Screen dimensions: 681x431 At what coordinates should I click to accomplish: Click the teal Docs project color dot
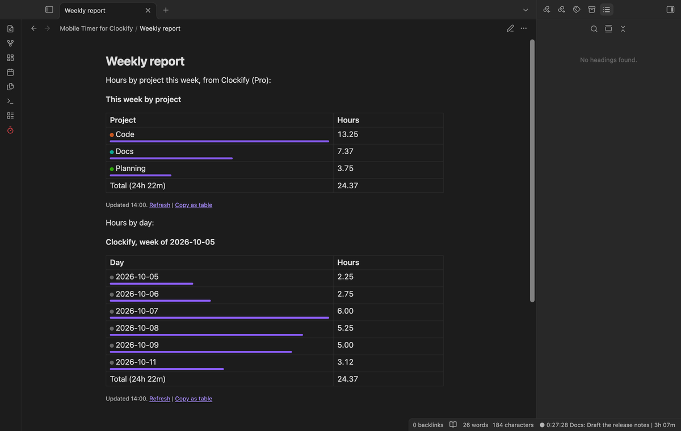pyautogui.click(x=112, y=152)
